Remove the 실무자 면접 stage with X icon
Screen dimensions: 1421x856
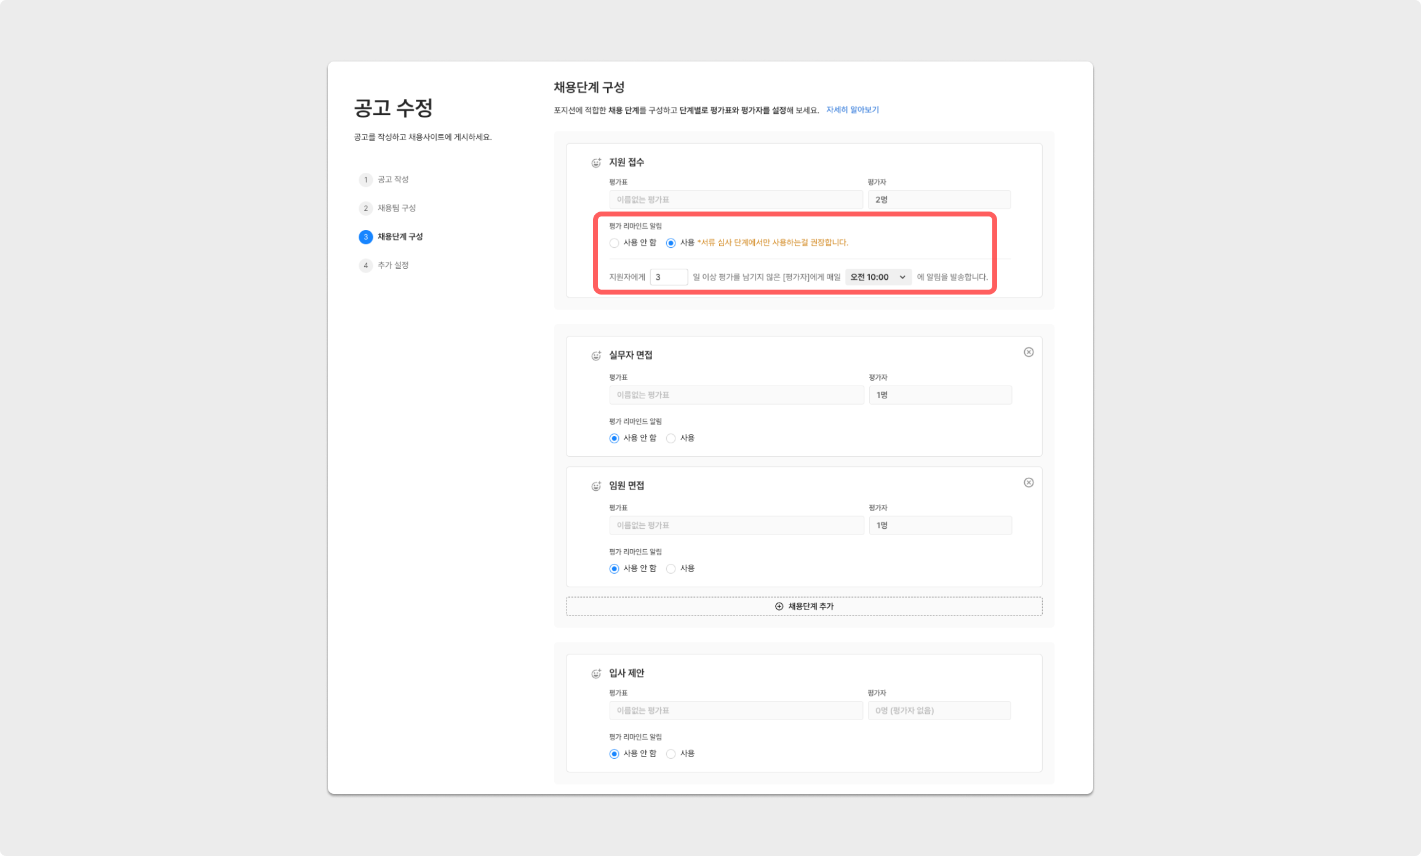pyautogui.click(x=1029, y=352)
